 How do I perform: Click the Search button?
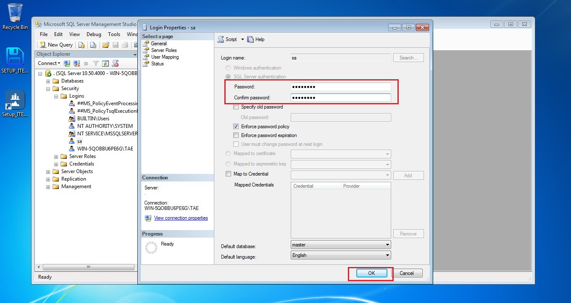[408, 58]
